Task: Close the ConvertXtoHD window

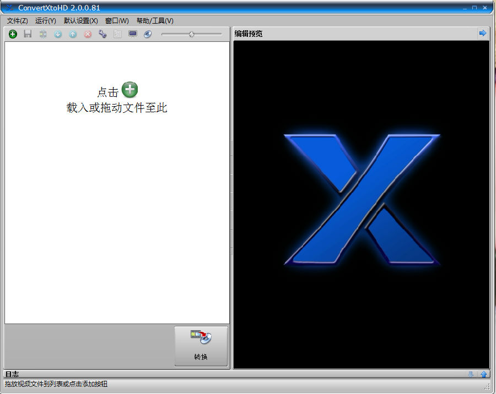Action: [484, 8]
